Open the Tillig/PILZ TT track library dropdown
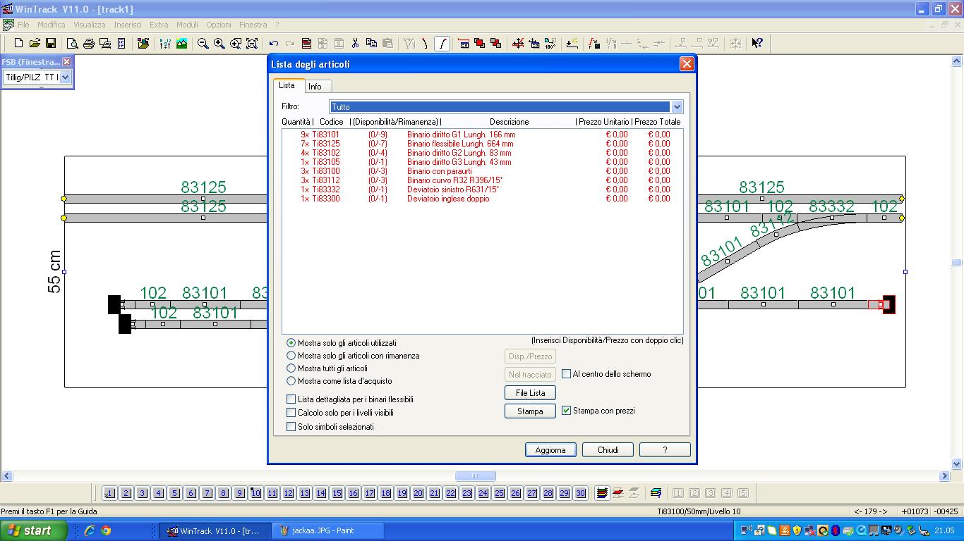 tap(37, 77)
